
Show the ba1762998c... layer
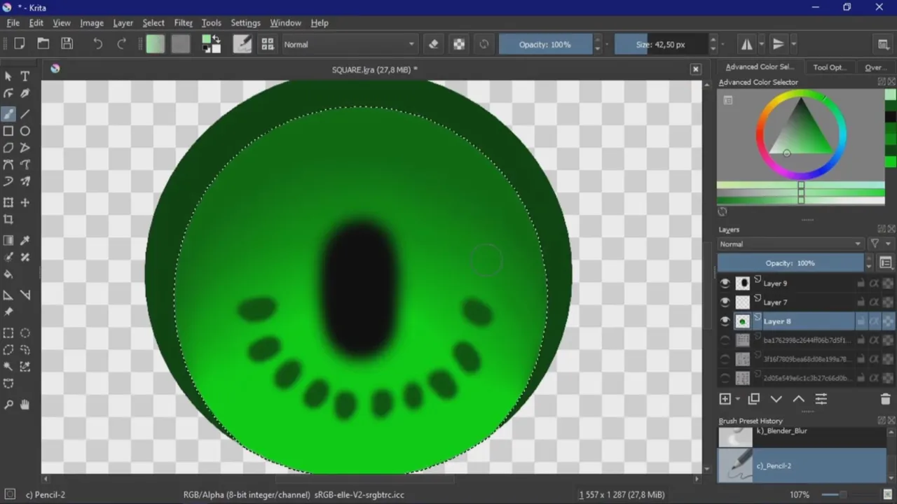[725, 340]
